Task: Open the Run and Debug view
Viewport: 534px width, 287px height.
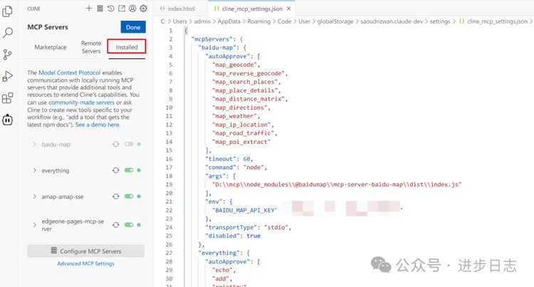Action: coord(8,76)
